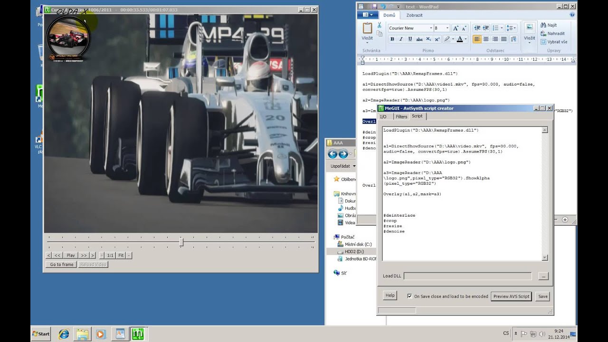
Task: Click Increase indent icon in WordPad
Action: [x=486, y=28]
